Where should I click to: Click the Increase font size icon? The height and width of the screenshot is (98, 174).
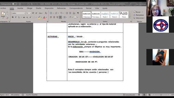pos(33,13)
